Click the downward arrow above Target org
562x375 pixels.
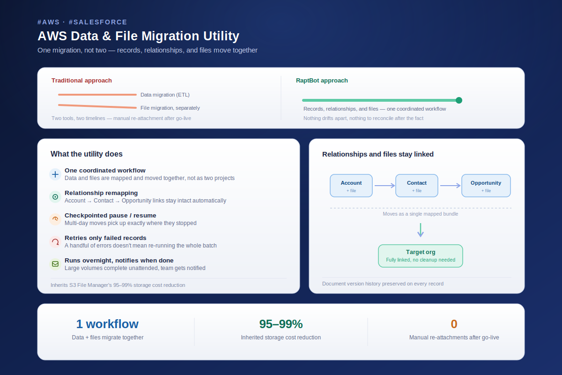tap(420, 230)
